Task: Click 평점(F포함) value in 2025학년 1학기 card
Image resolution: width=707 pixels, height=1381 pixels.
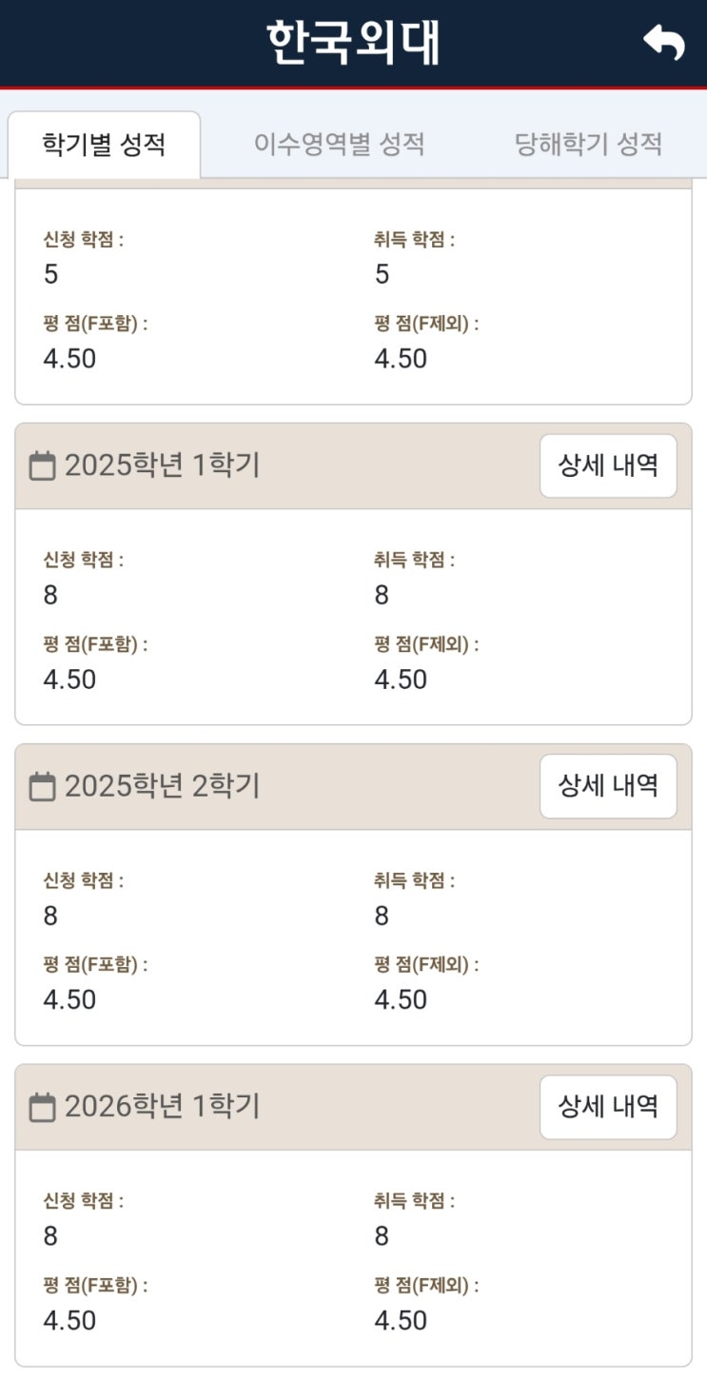Action: pos(69,680)
